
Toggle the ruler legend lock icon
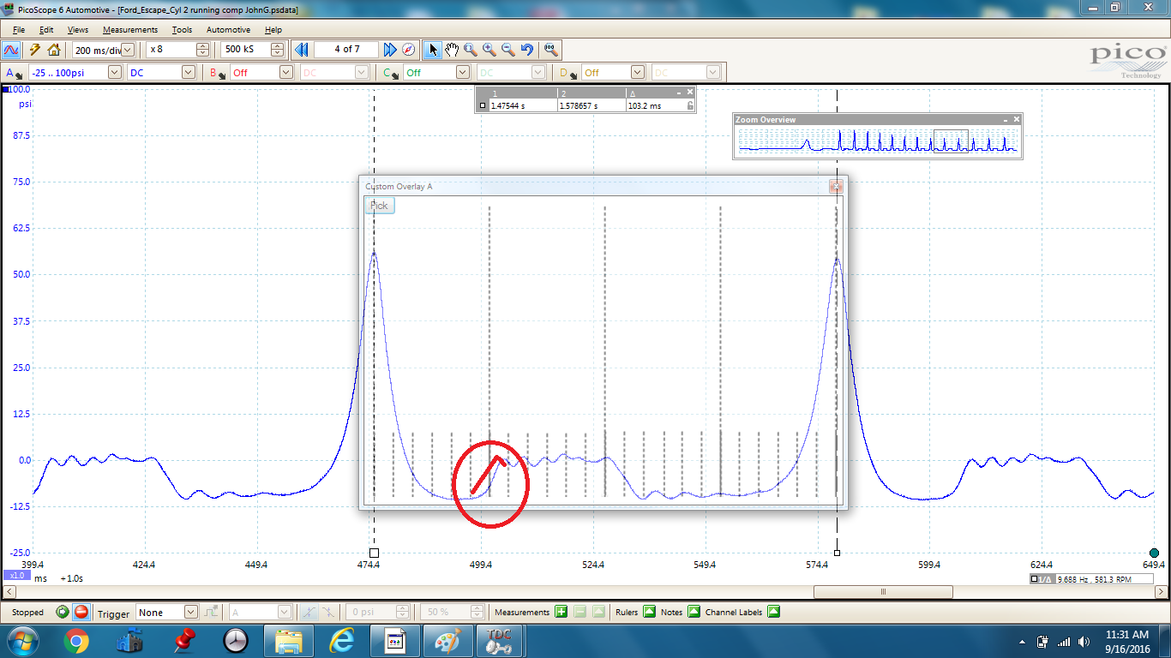pos(690,105)
